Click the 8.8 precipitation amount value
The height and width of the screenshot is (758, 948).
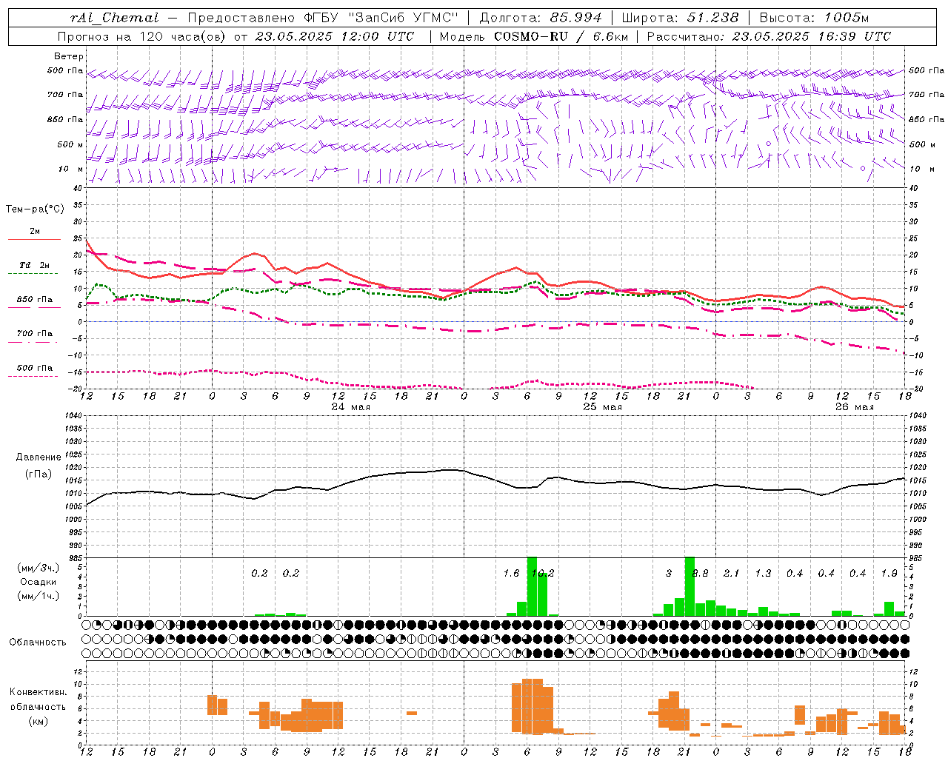click(701, 574)
